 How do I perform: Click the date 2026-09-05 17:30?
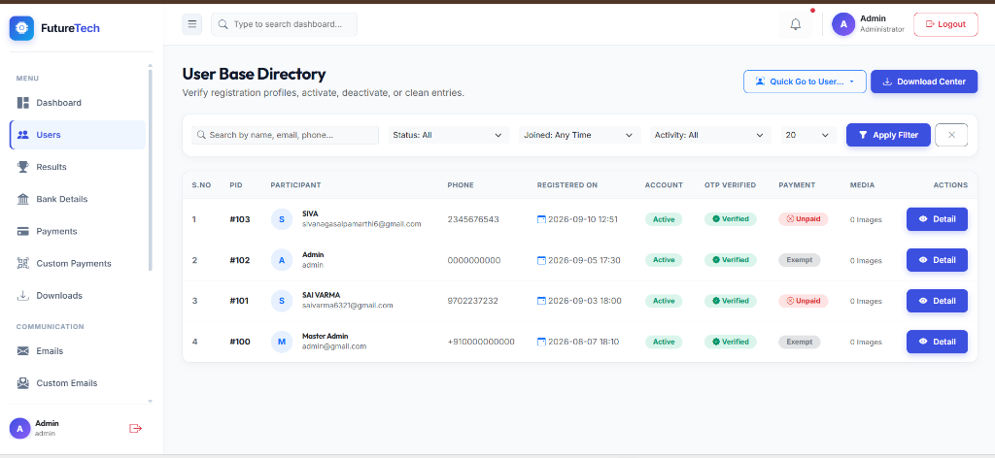click(584, 260)
